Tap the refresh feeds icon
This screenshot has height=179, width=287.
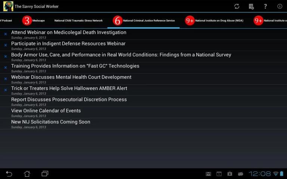(237, 6)
